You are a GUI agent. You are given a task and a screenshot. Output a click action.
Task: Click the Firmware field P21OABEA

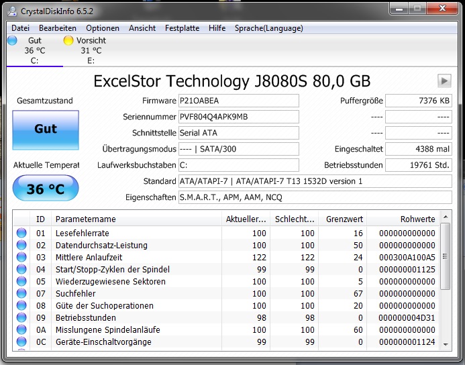coord(239,101)
